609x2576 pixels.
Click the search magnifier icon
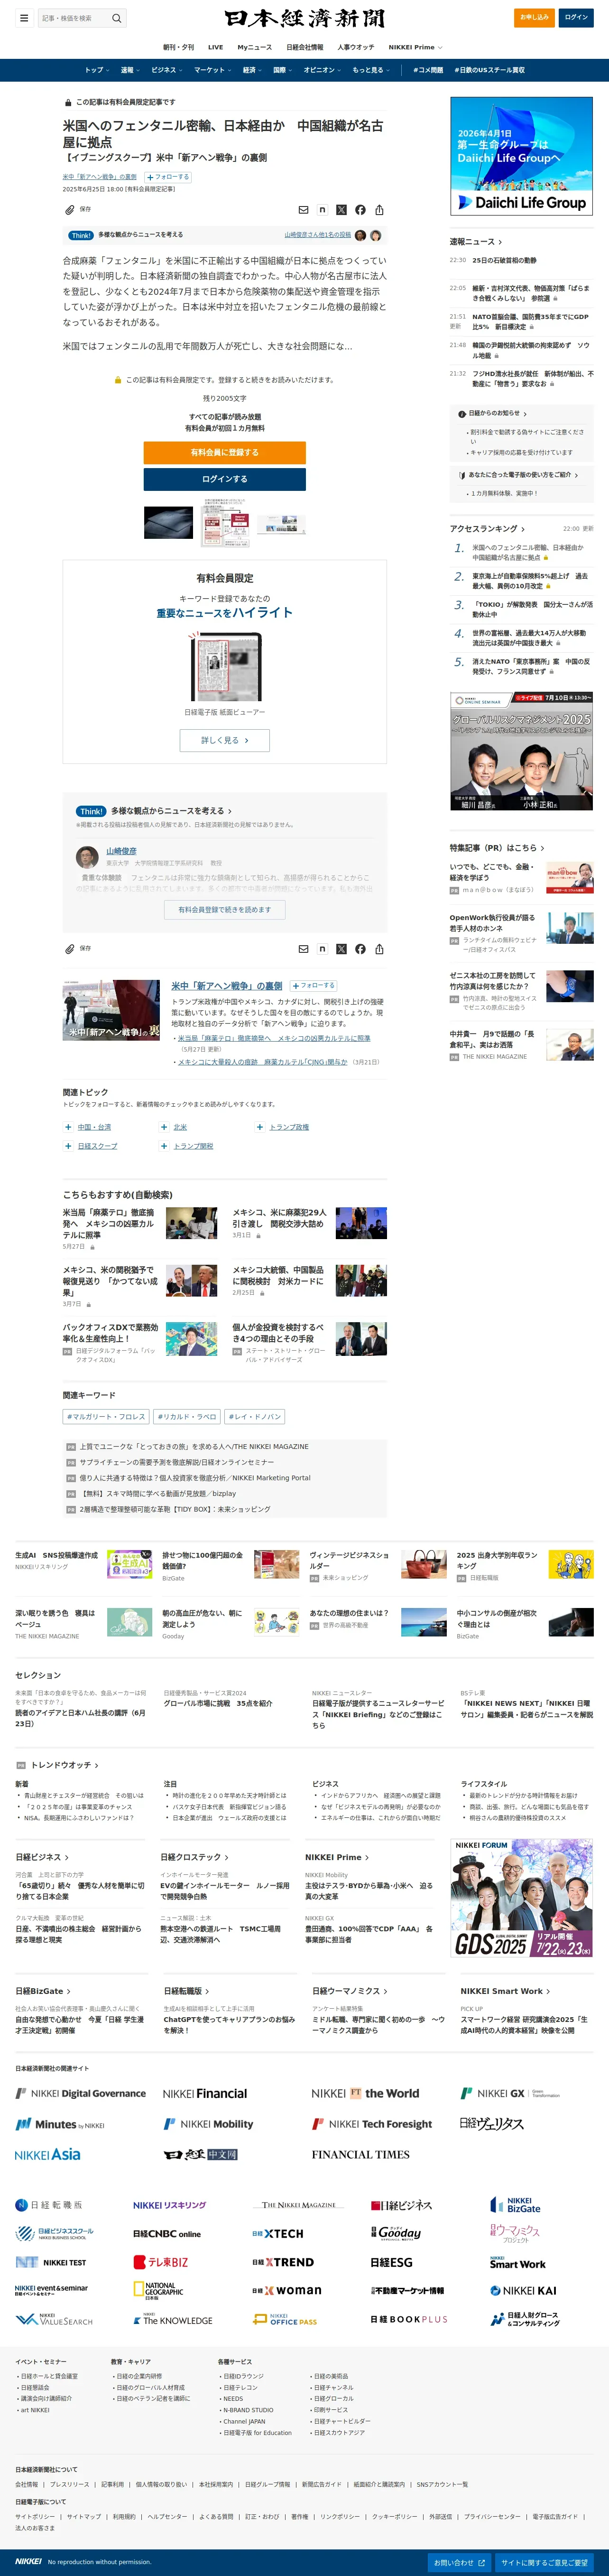pos(117,18)
